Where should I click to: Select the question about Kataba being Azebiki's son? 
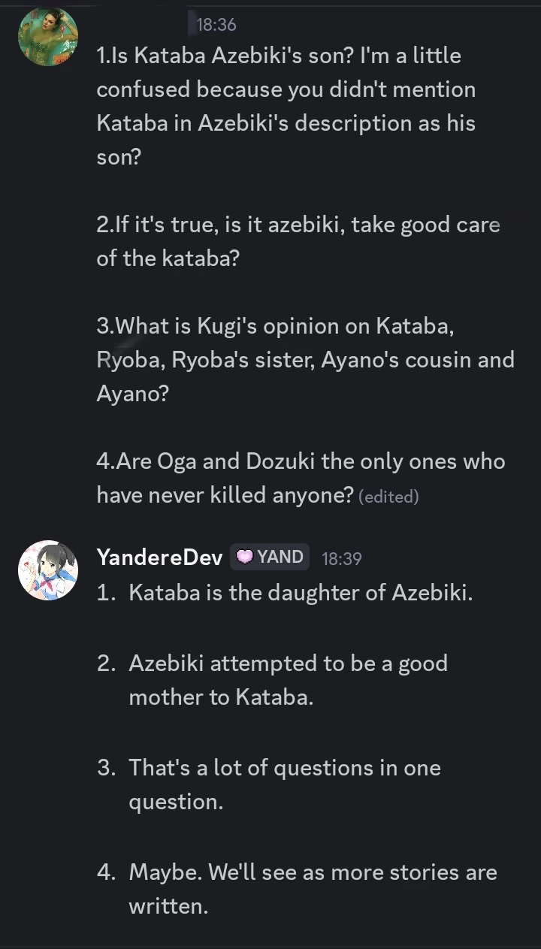pos(286,106)
